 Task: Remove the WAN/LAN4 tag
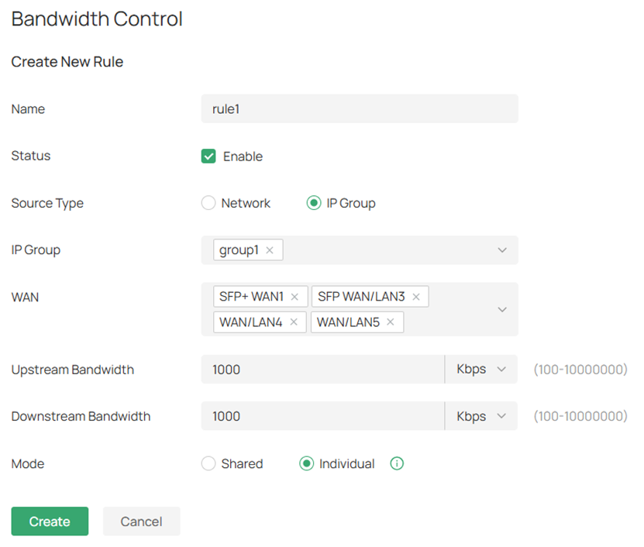pyautogui.click(x=294, y=322)
